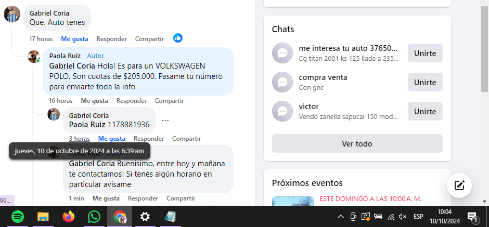Click Gabriel Coria mention in 'Buenisimo' reply
This screenshot has width=489, height=227.
92,164
